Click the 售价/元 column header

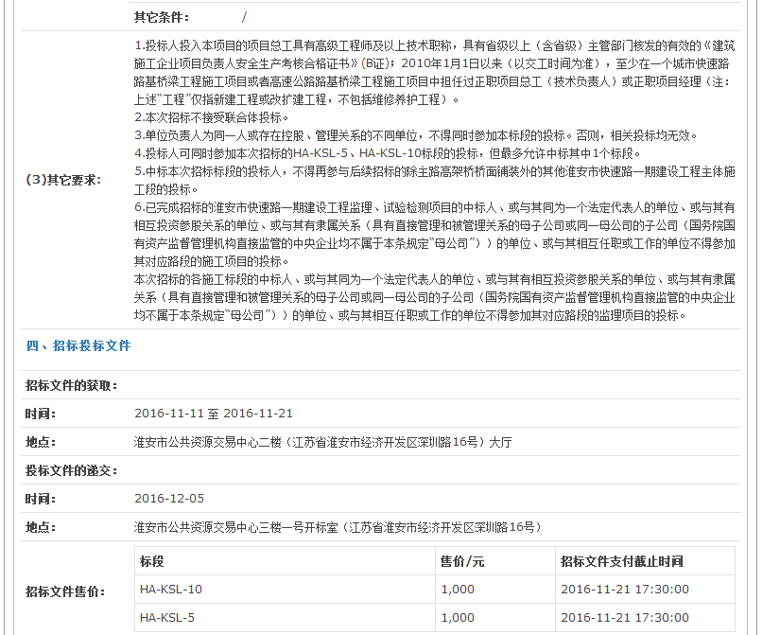462,561
